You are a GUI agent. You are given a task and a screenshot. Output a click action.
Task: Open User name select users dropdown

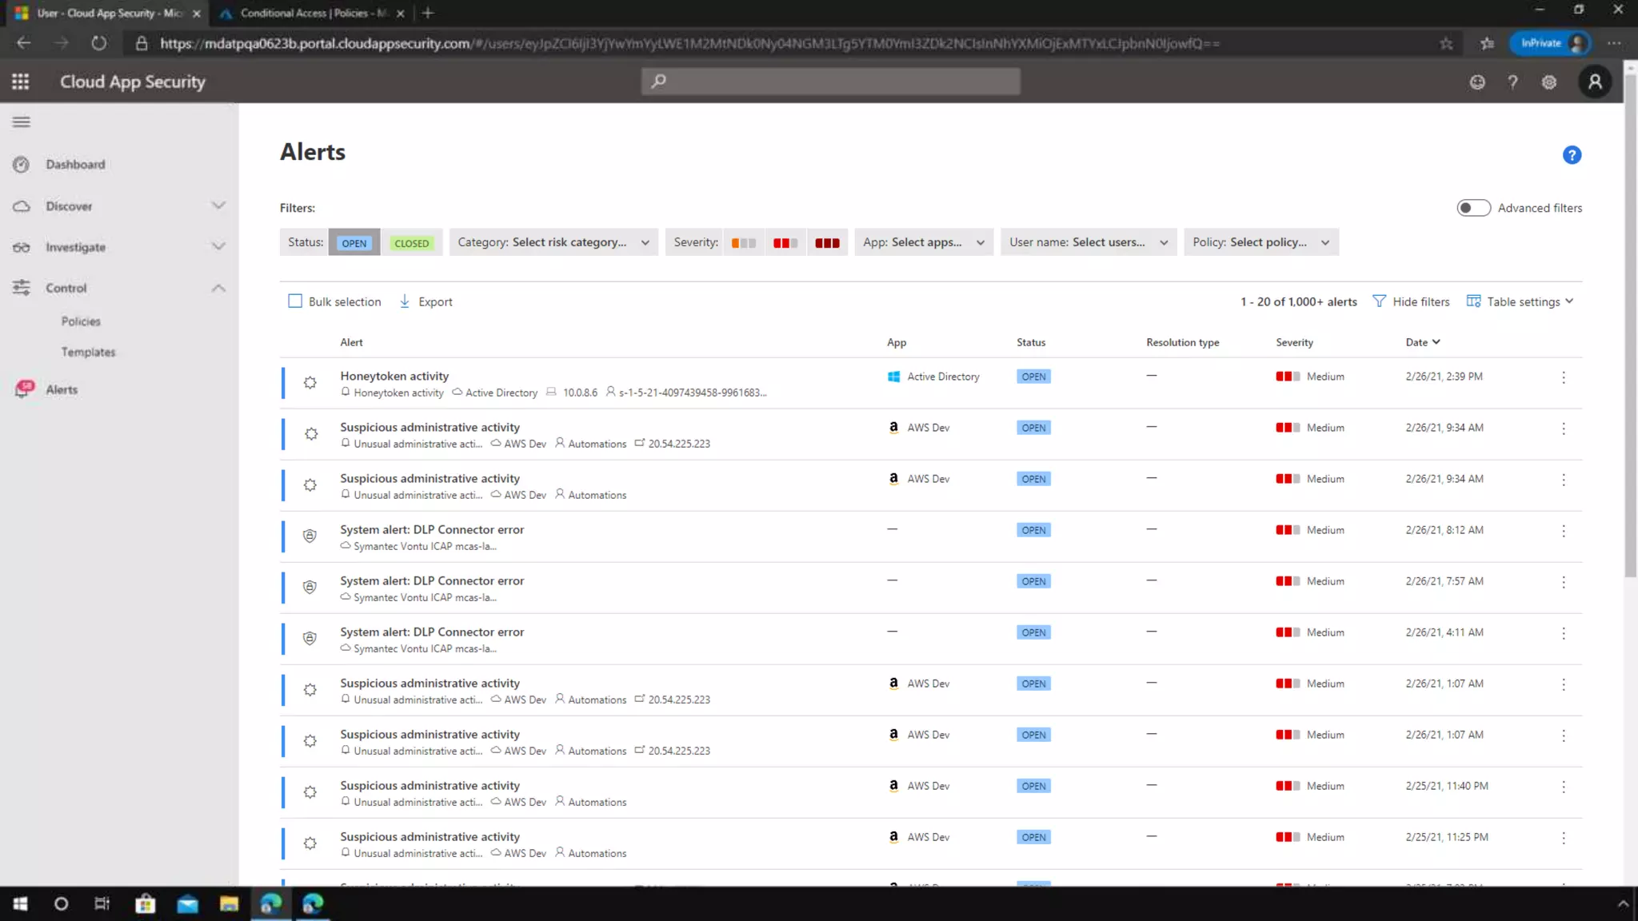pyautogui.click(x=1089, y=242)
